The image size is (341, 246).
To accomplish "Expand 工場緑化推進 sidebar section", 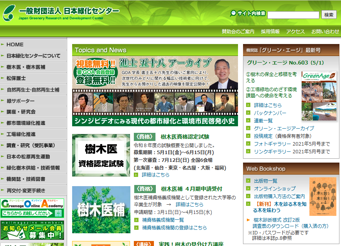I will 21,134.
